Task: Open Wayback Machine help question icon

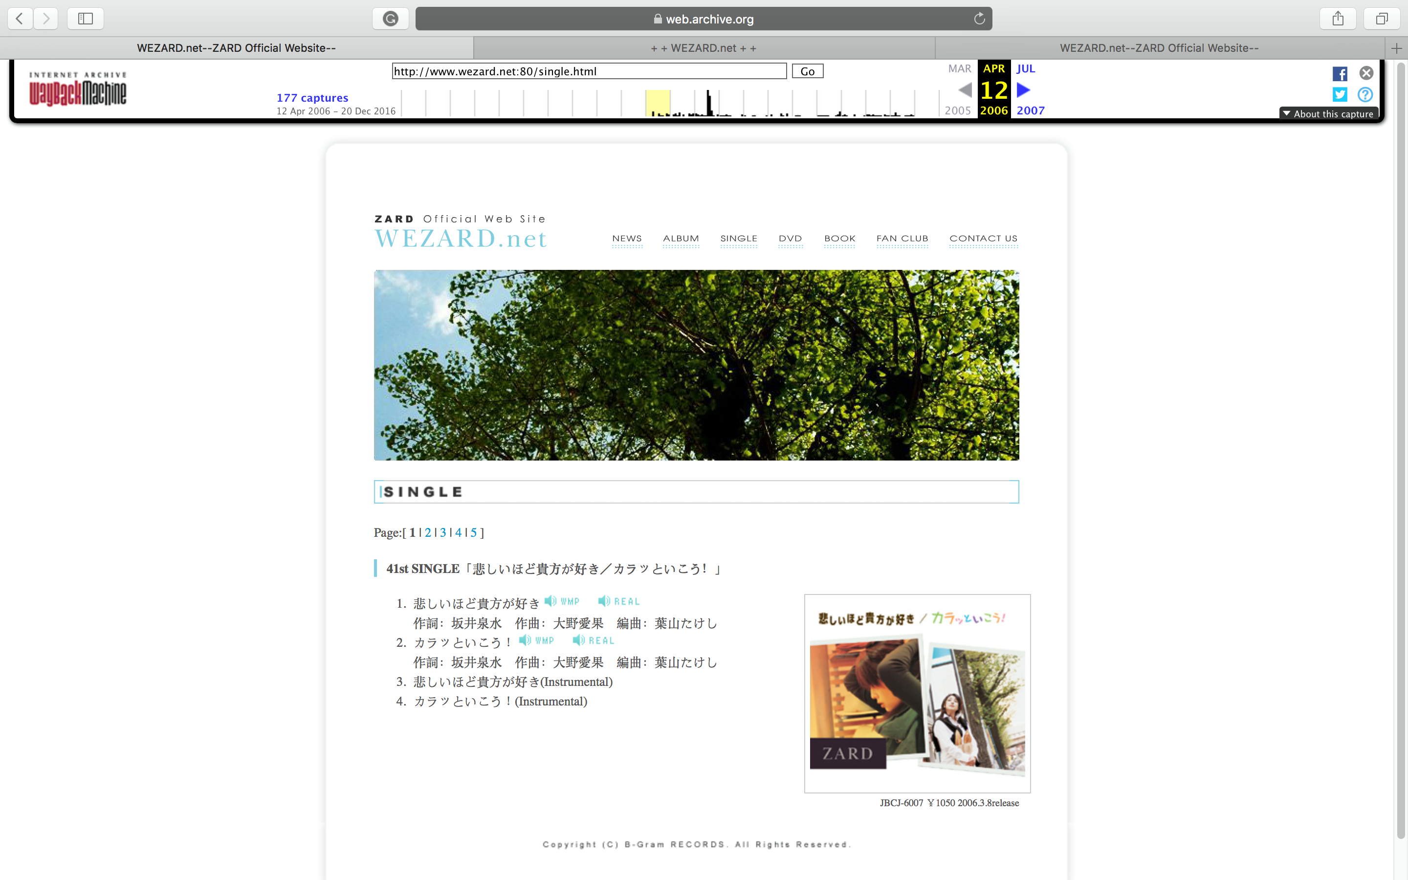Action: pyautogui.click(x=1365, y=94)
